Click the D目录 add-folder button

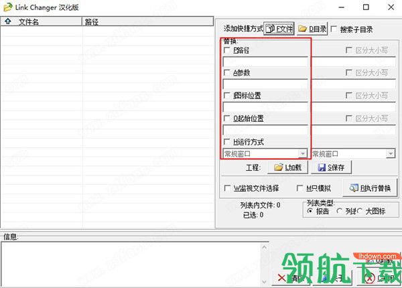312,29
